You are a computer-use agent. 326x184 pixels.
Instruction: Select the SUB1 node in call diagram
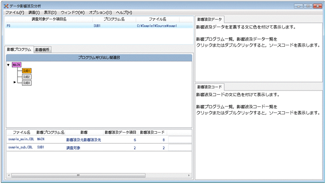pyautogui.click(x=27, y=71)
